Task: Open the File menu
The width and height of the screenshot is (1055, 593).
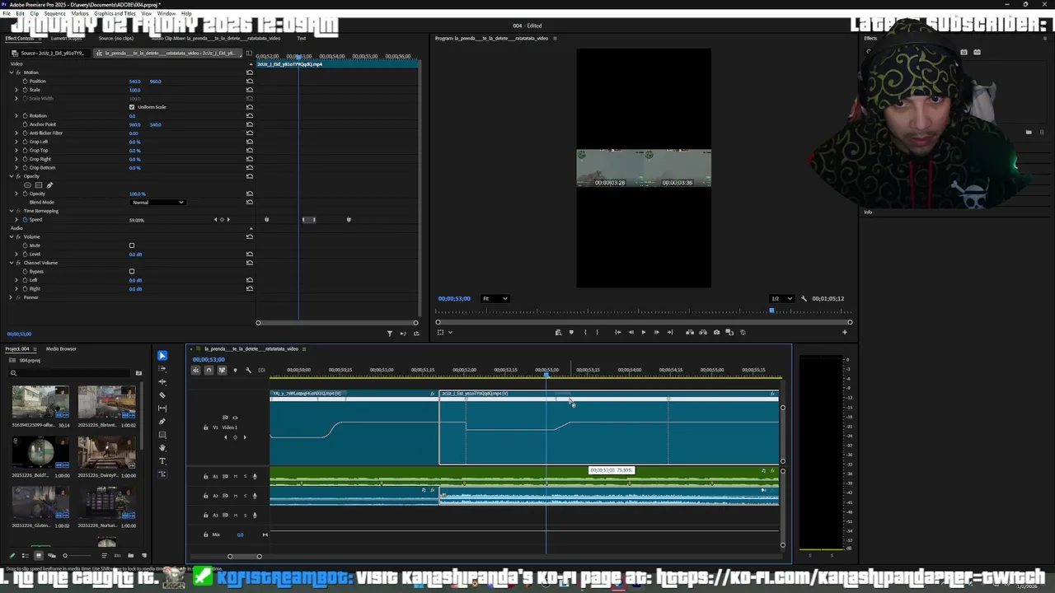Action: point(7,14)
